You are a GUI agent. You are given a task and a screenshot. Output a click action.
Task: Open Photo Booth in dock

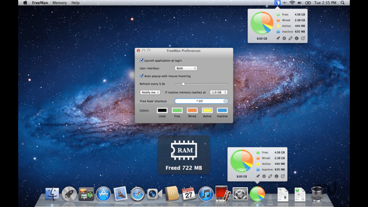[223, 193]
